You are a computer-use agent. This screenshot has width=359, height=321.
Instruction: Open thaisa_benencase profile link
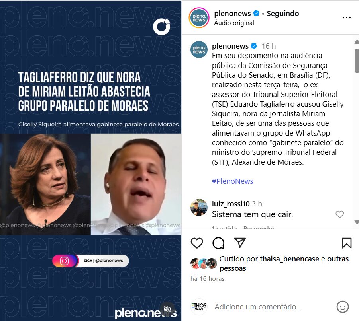(x=289, y=259)
